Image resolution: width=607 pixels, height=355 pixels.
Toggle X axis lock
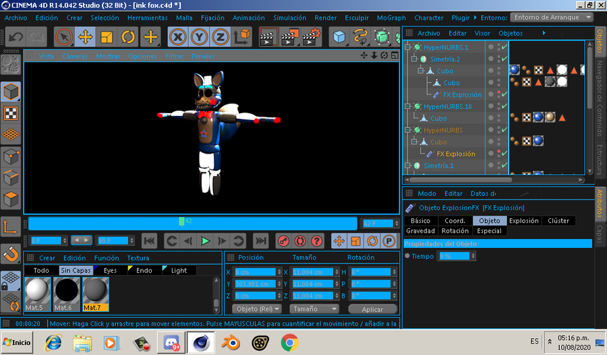177,37
